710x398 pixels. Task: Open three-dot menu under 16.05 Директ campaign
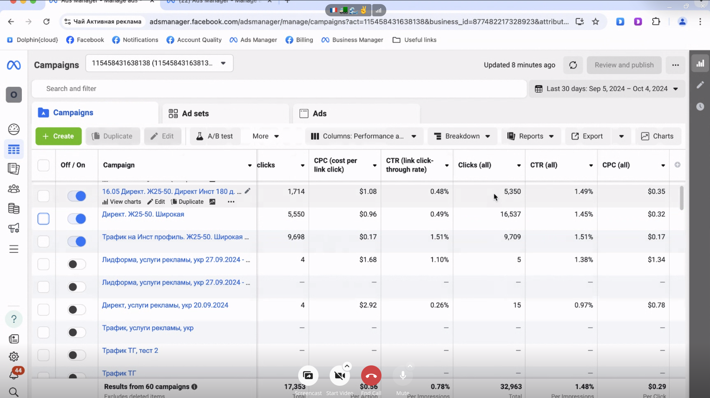pos(231,202)
